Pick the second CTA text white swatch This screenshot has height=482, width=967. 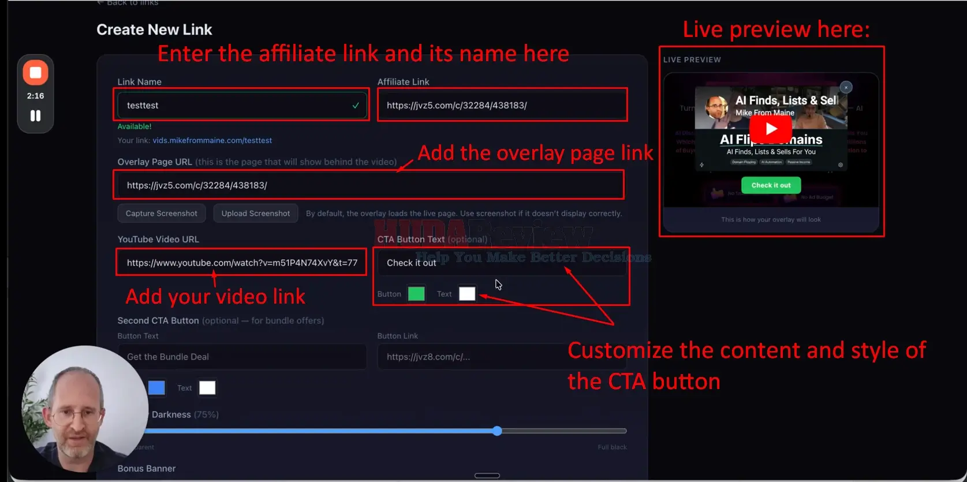click(x=207, y=388)
